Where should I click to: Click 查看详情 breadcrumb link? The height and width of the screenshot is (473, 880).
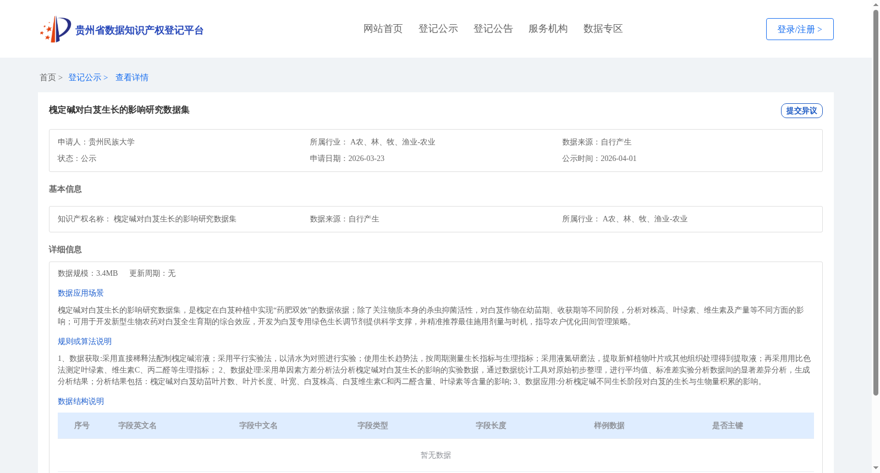[132, 77]
